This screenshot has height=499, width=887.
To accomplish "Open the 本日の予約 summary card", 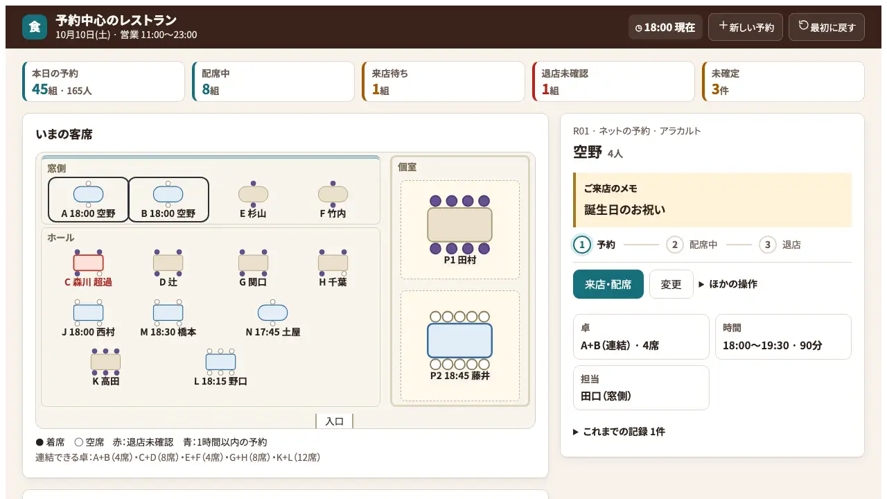I will point(104,82).
